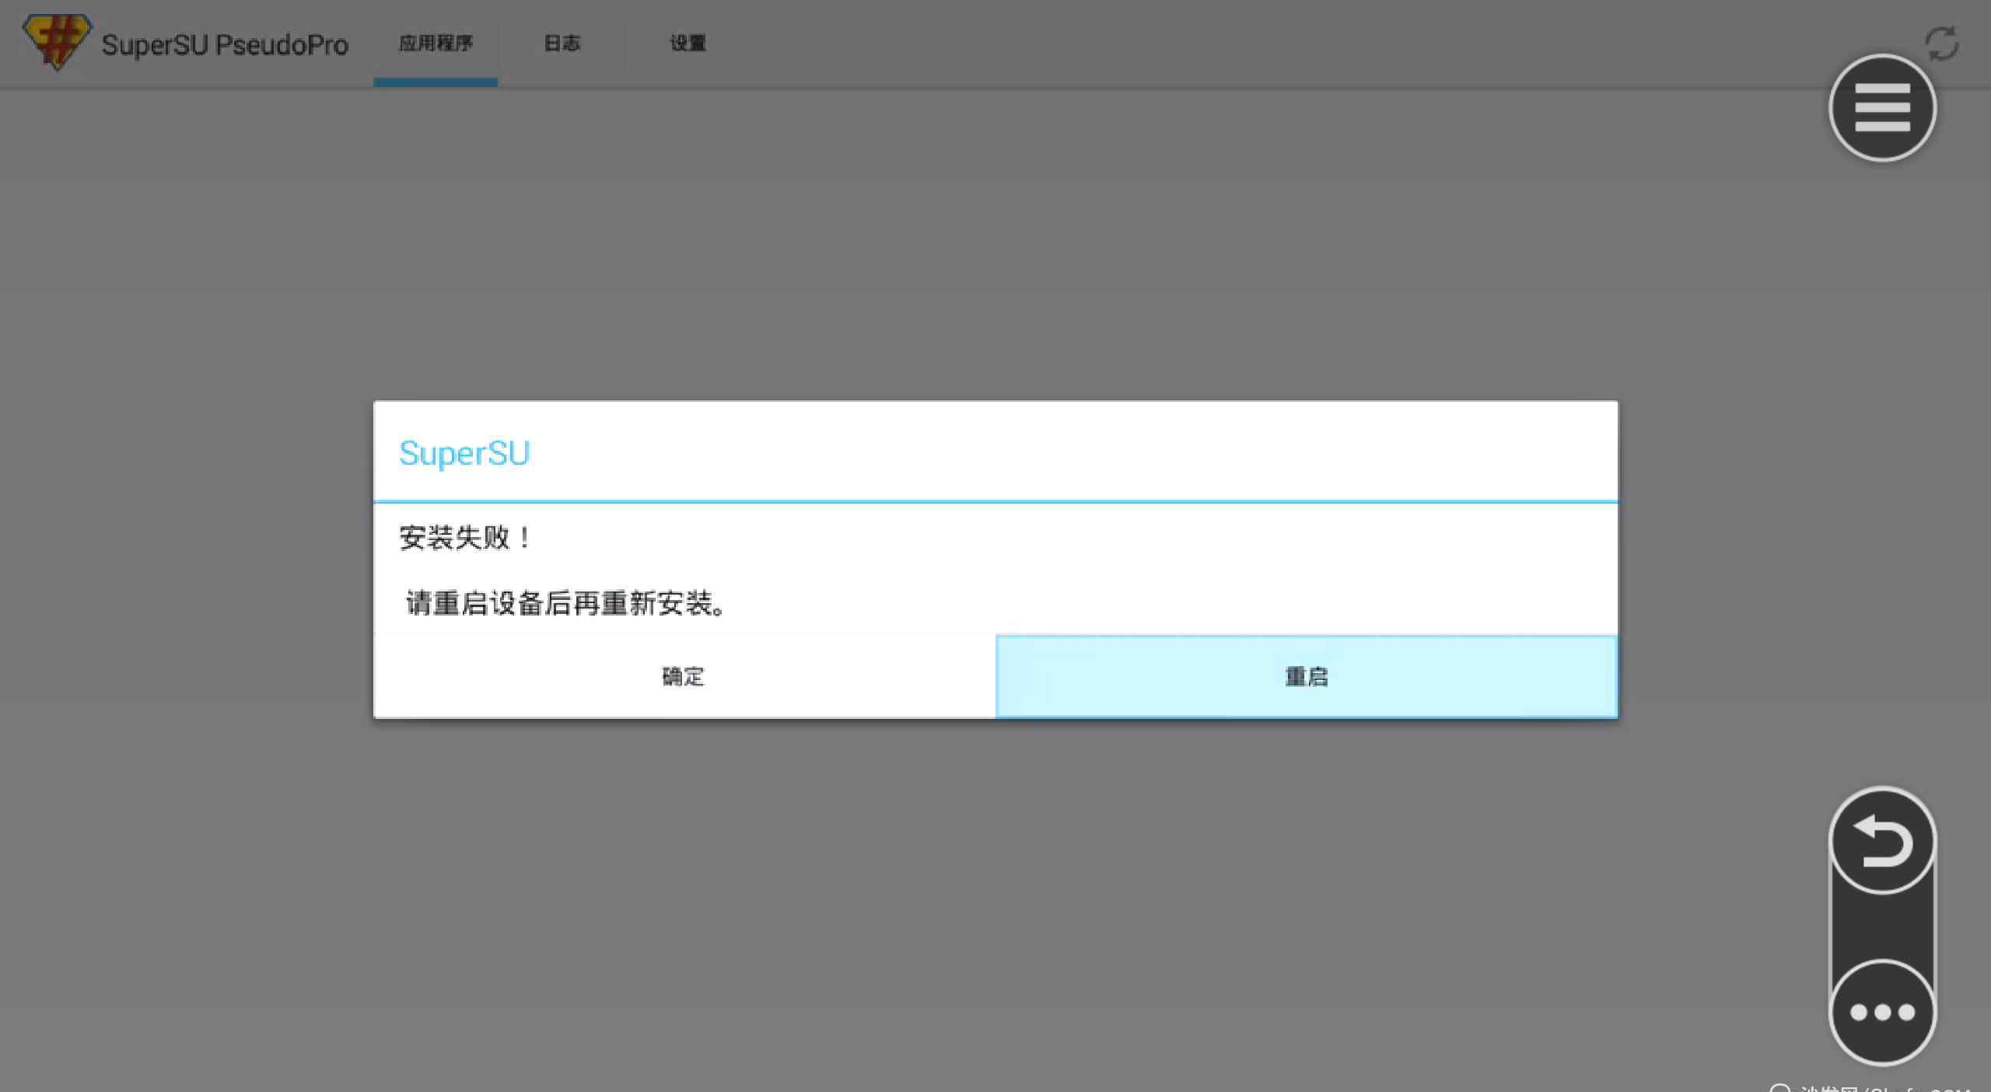Switch to the 应用程序 tab
Screen dimensions: 1991x1092
(436, 44)
